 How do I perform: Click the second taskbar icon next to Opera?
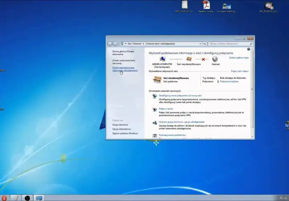coord(16,198)
